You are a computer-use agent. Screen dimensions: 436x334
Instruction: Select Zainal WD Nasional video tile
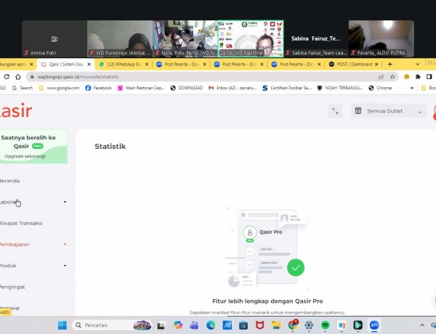pyautogui.click(x=251, y=38)
